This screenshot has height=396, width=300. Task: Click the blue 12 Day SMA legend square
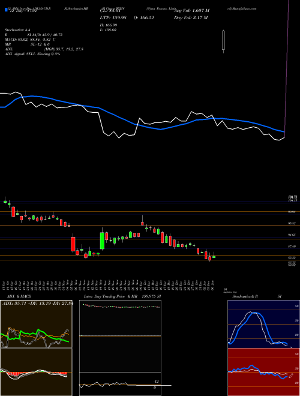pos(6,10)
